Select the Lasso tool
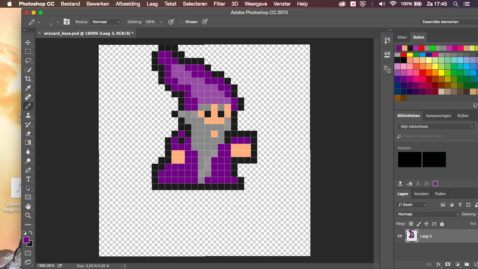478x269 pixels. [x=28, y=61]
